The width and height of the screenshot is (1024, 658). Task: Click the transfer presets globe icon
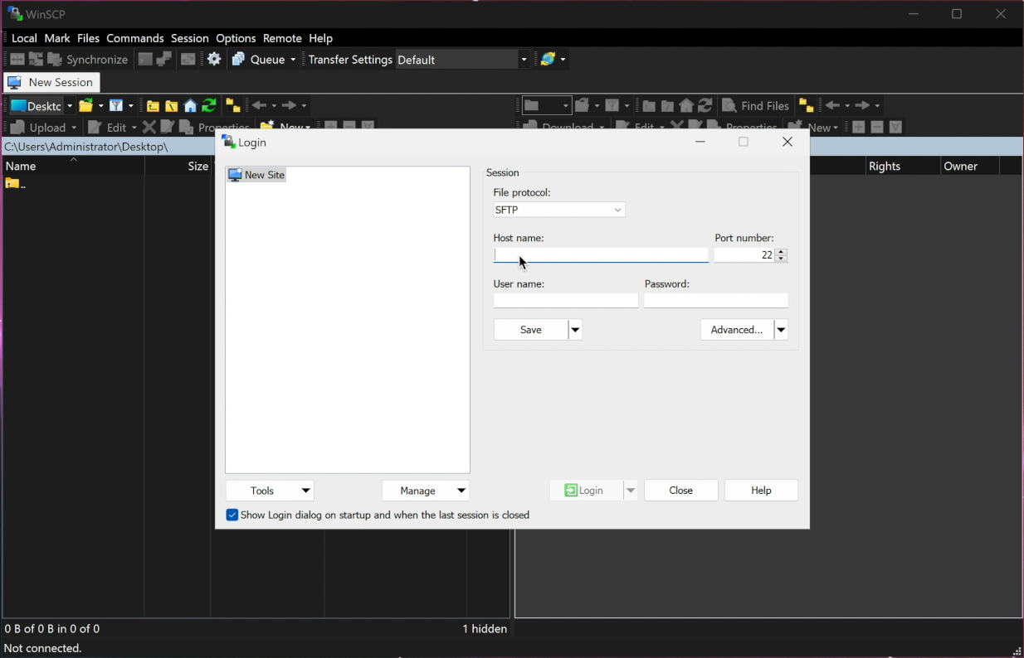[548, 59]
